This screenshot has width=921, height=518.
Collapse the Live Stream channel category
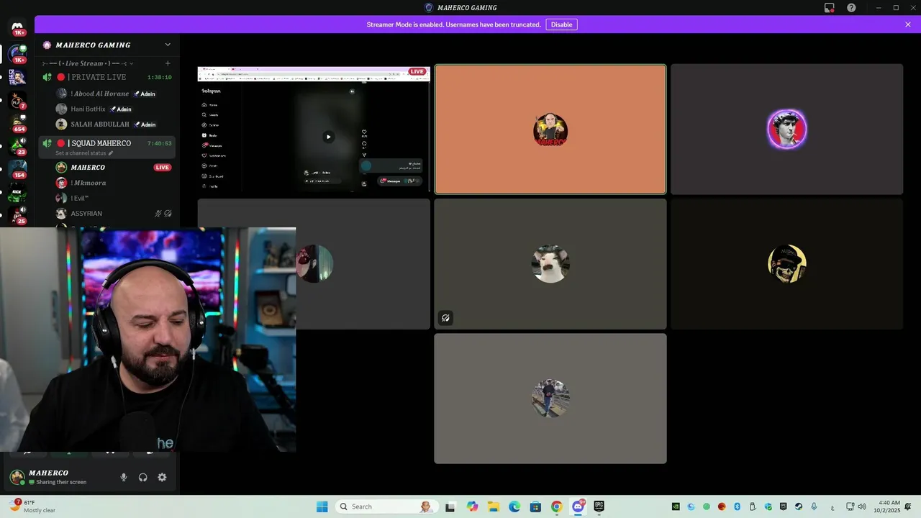pyautogui.click(x=89, y=63)
